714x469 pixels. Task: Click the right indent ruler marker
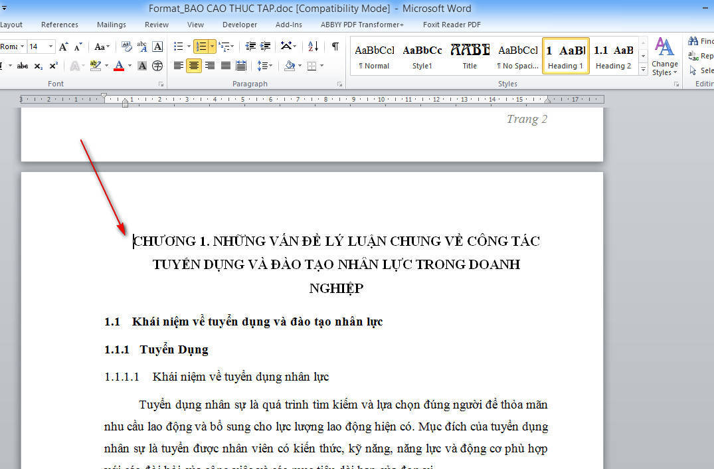[x=548, y=100]
